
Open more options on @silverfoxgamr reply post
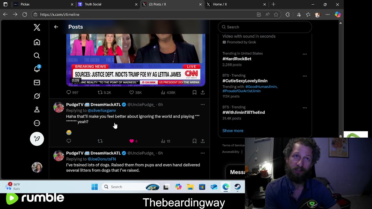(x=203, y=105)
